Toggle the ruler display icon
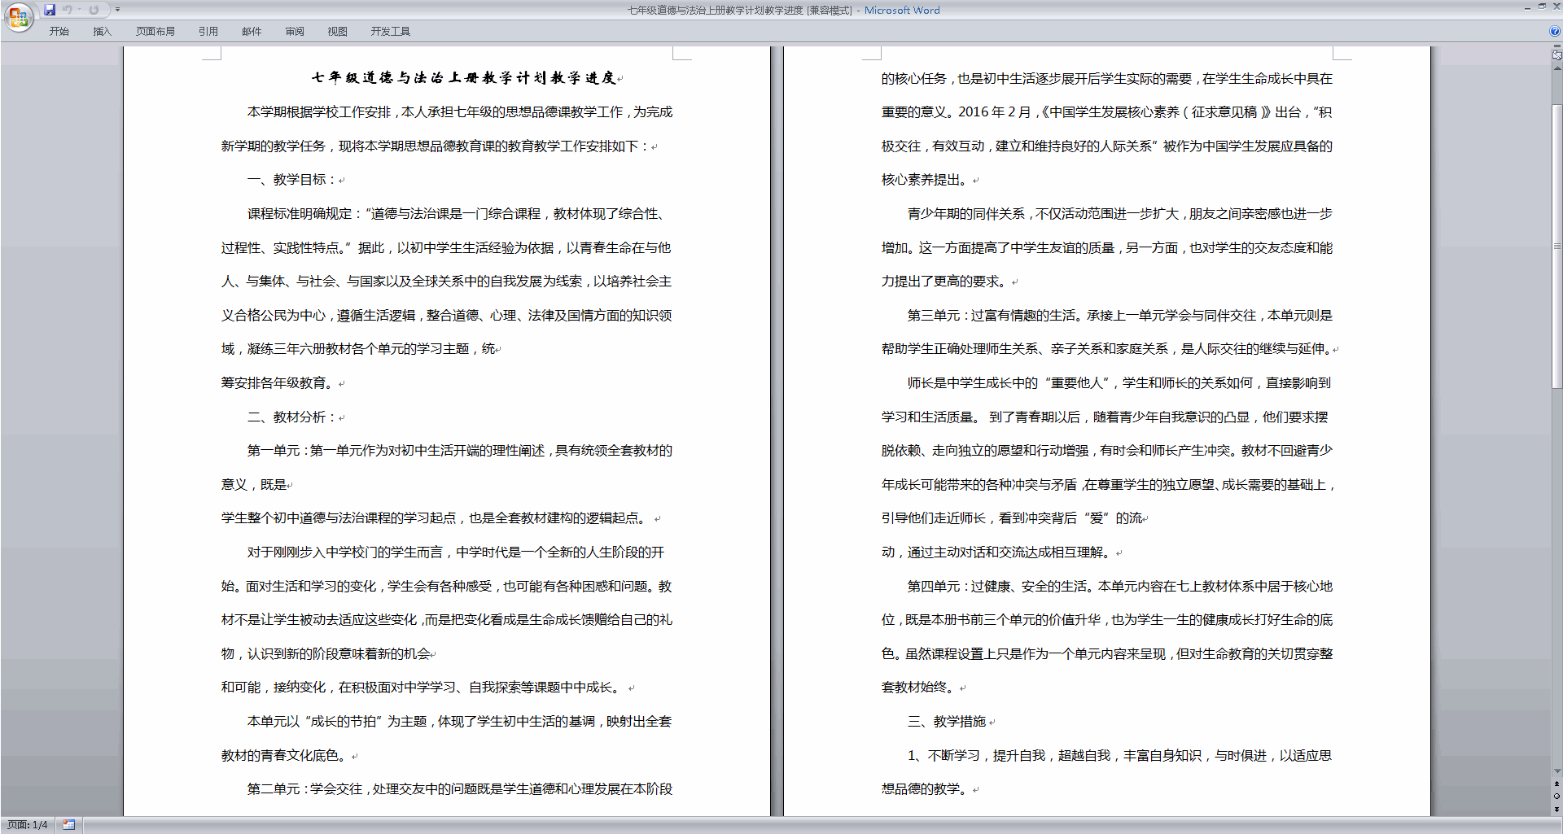The image size is (1563, 834). [1557, 55]
